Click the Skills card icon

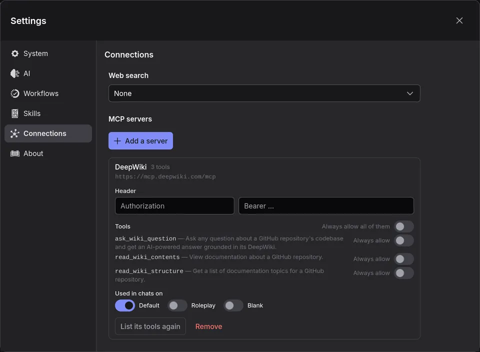(14, 113)
